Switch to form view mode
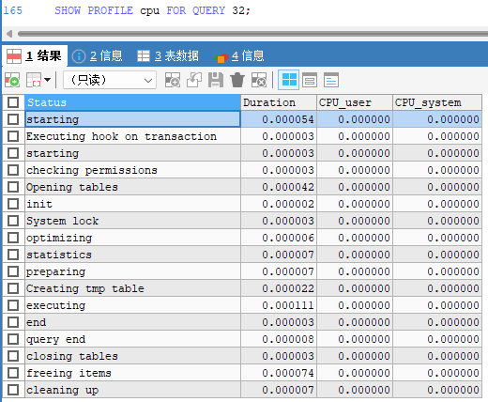 tap(310, 80)
